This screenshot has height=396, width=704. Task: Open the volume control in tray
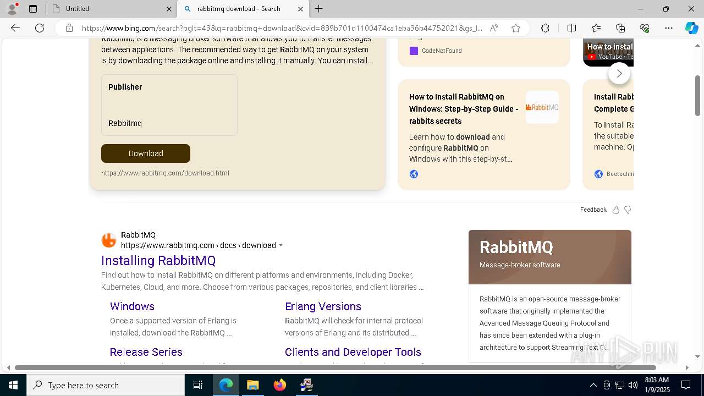tap(633, 385)
